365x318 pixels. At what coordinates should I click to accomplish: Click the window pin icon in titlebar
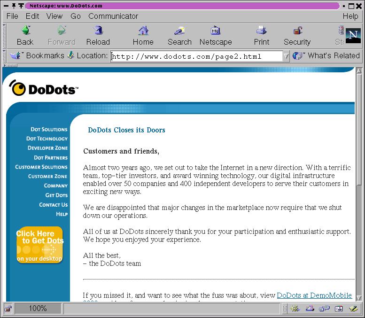click(x=14, y=6)
